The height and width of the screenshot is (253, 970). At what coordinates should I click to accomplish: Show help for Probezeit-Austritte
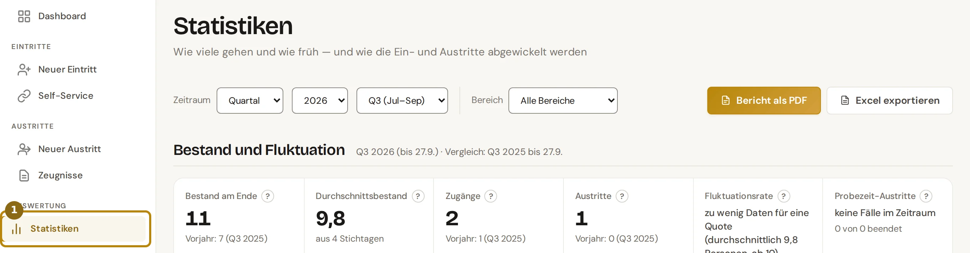coord(926,196)
